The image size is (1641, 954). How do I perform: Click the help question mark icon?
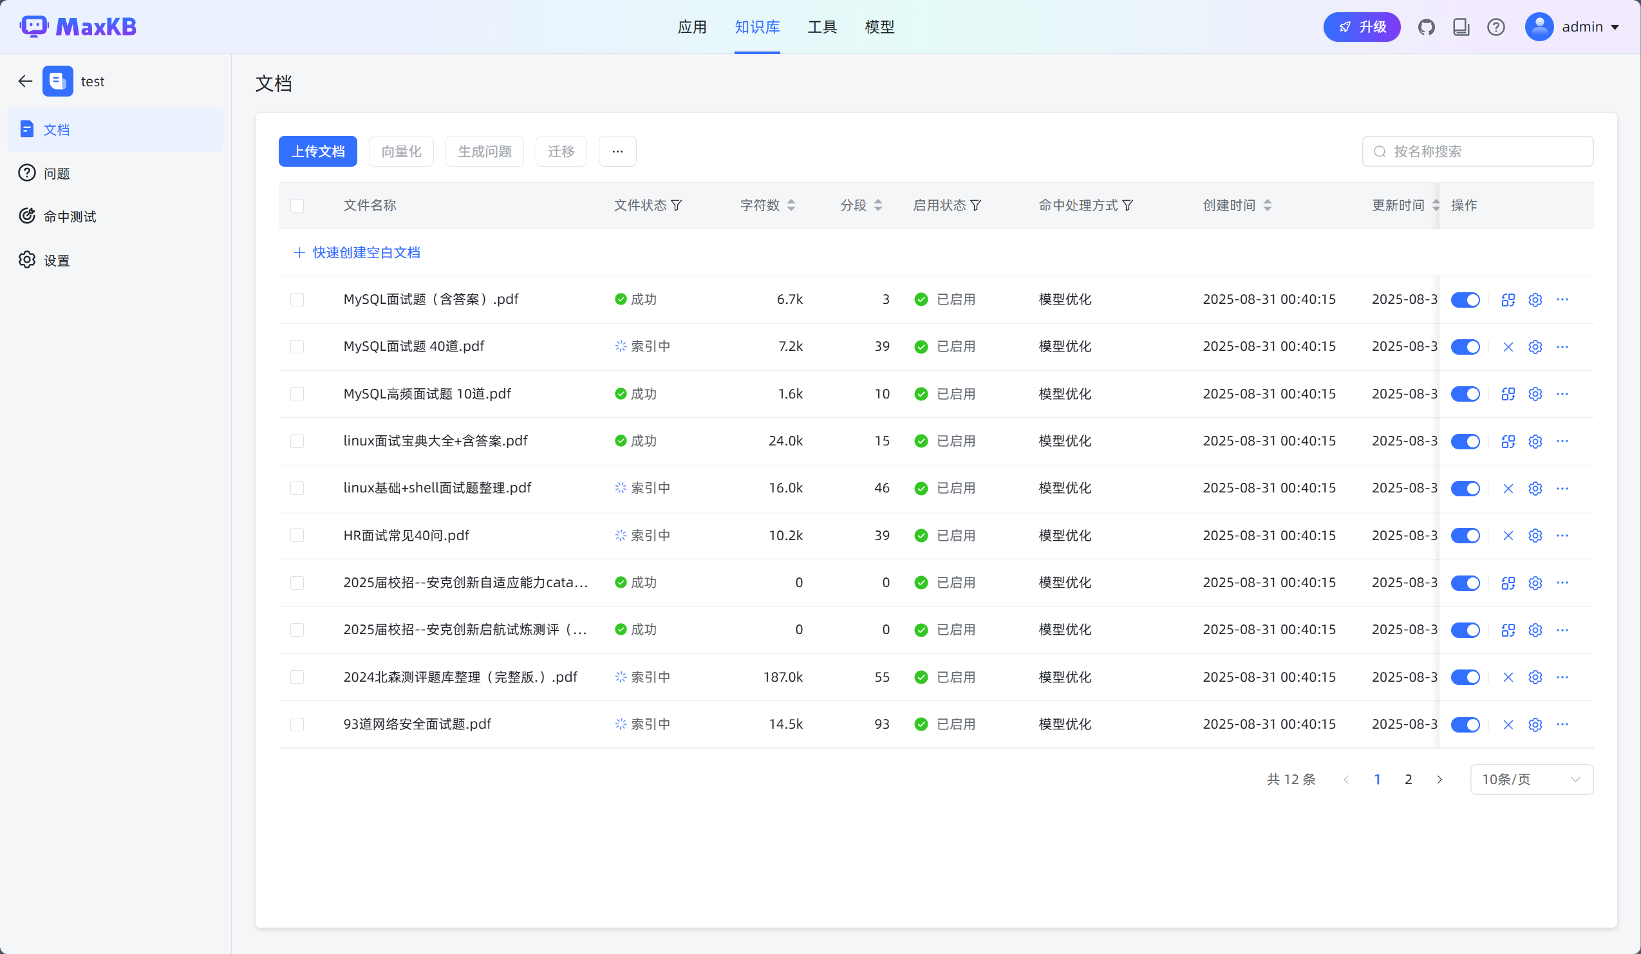coord(1496,27)
